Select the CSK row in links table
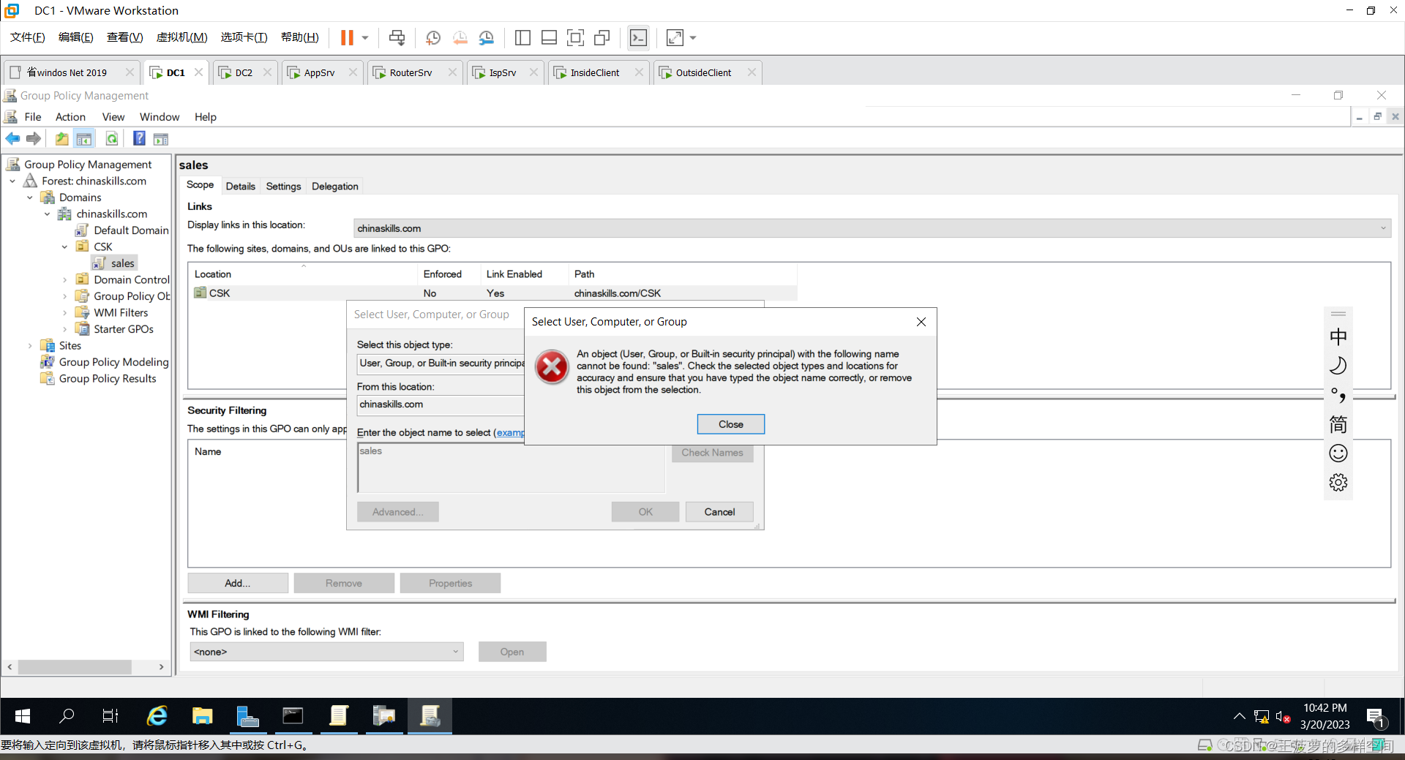 click(x=494, y=293)
